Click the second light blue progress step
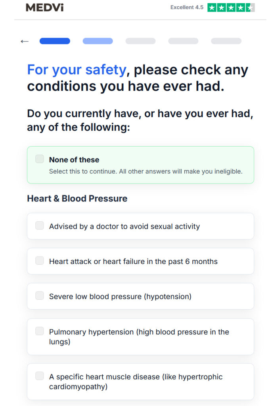The width and height of the screenshot is (272, 406). (x=98, y=41)
